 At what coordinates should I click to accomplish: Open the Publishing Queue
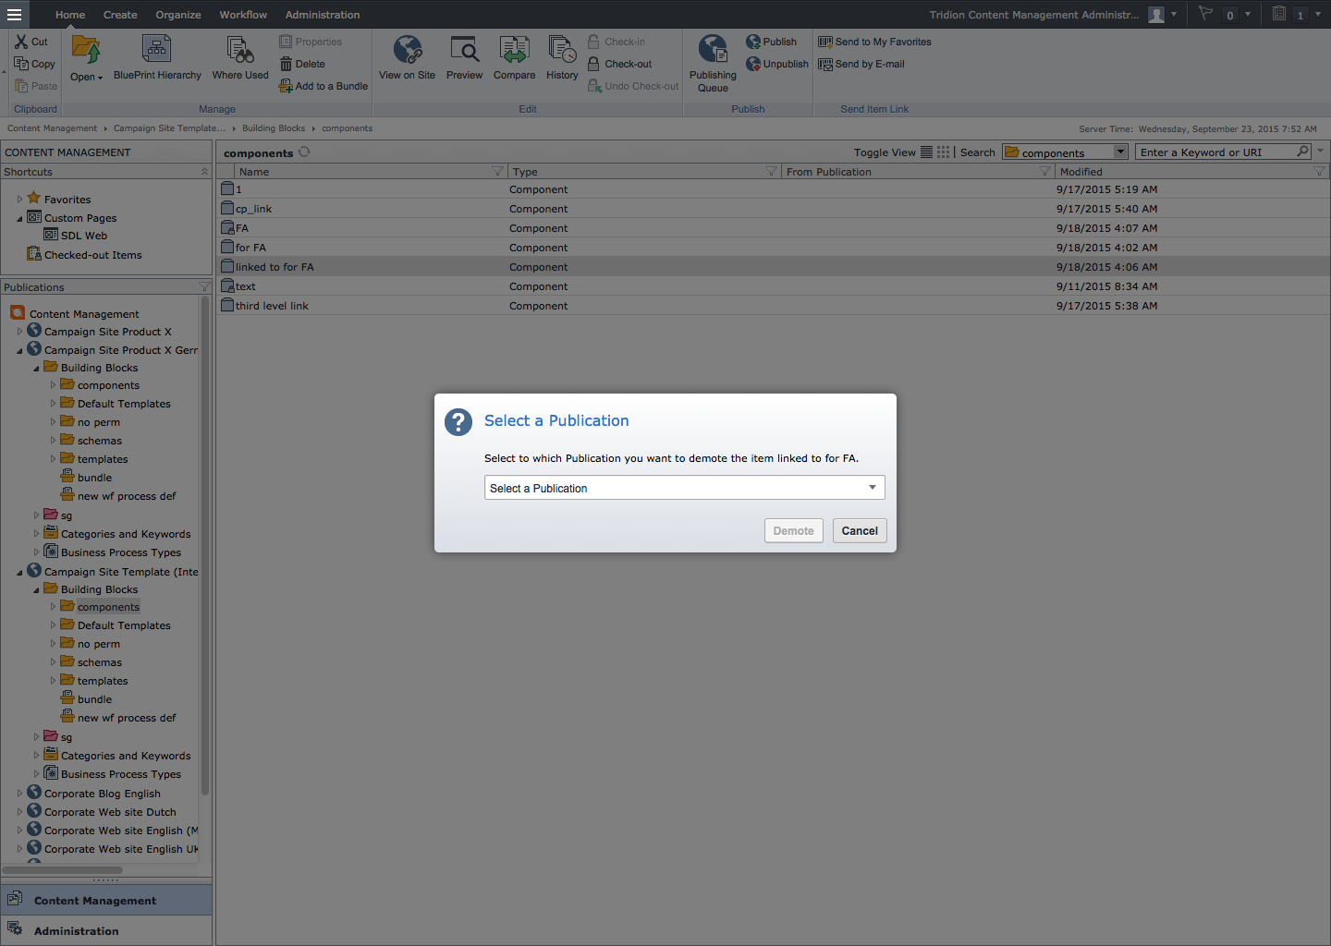713,50
